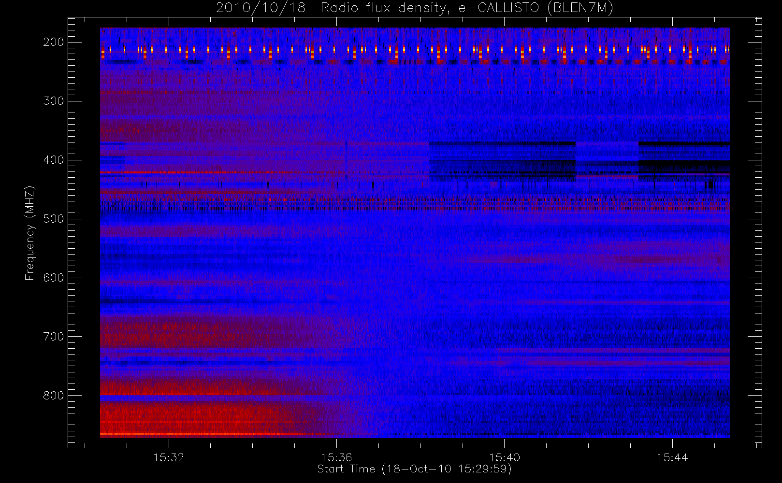Click the 15:44 time tick label

tap(672, 457)
